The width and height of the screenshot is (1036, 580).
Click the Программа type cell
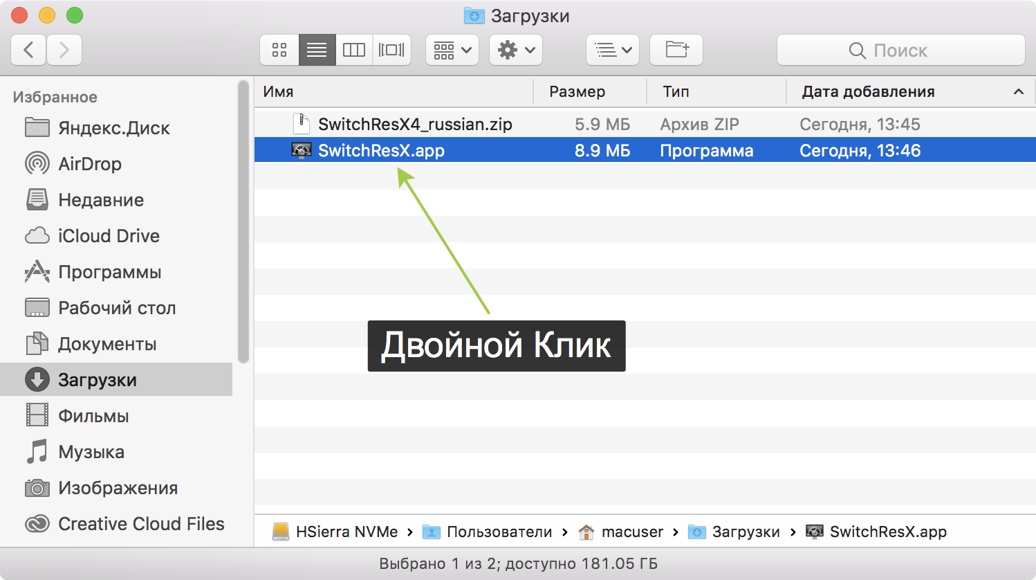(706, 150)
